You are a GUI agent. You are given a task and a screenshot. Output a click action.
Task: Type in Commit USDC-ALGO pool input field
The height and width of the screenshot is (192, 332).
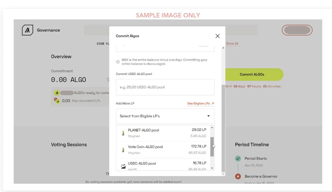point(165,87)
